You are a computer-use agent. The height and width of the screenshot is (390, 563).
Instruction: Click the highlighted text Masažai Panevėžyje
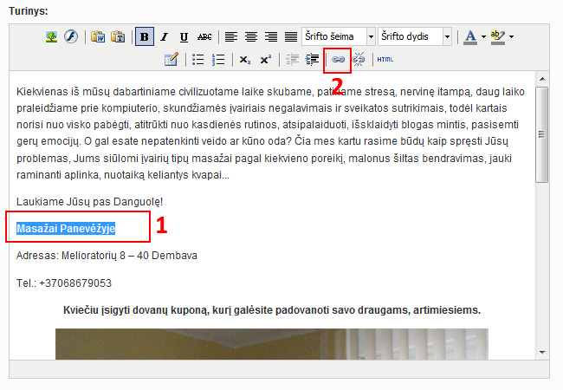pyautogui.click(x=66, y=229)
